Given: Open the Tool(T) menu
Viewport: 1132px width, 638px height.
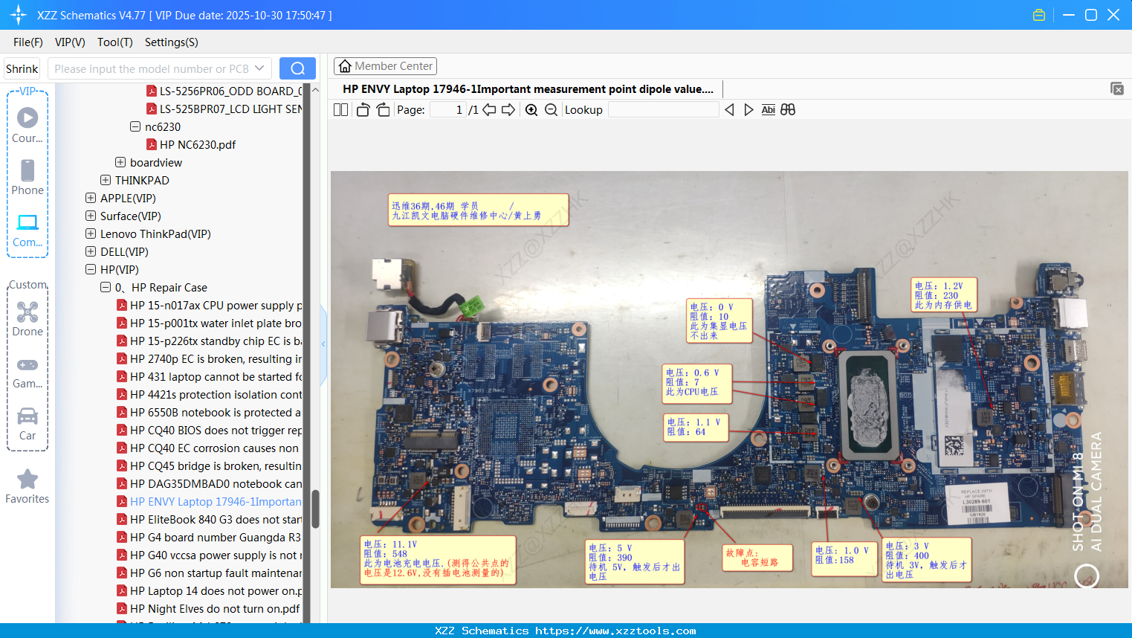Looking at the screenshot, I should point(115,42).
